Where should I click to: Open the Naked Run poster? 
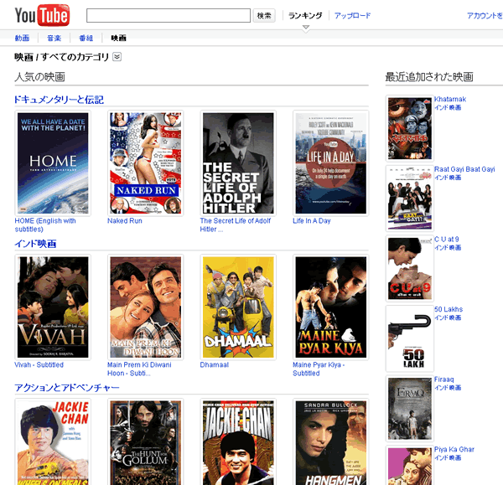coord(146,163)
